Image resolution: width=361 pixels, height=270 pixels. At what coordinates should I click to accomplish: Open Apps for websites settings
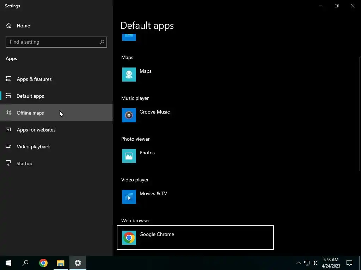[x=56, y=129]
